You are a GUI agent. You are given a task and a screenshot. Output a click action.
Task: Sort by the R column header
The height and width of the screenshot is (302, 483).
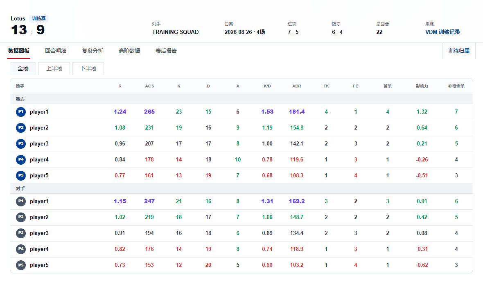click(x=120, y=86)
